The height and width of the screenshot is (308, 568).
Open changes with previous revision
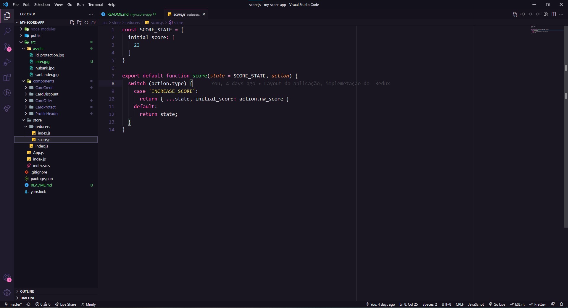click(523, 14)
